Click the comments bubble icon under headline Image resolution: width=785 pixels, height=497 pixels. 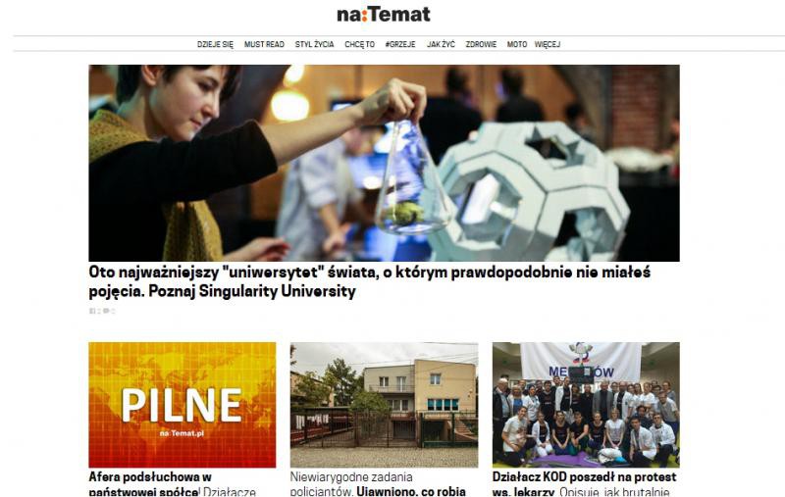106,311
